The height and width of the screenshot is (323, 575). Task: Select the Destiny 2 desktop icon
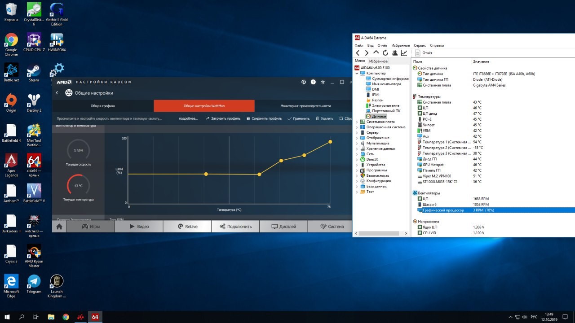pyautogui.click(x=34, y=103)
